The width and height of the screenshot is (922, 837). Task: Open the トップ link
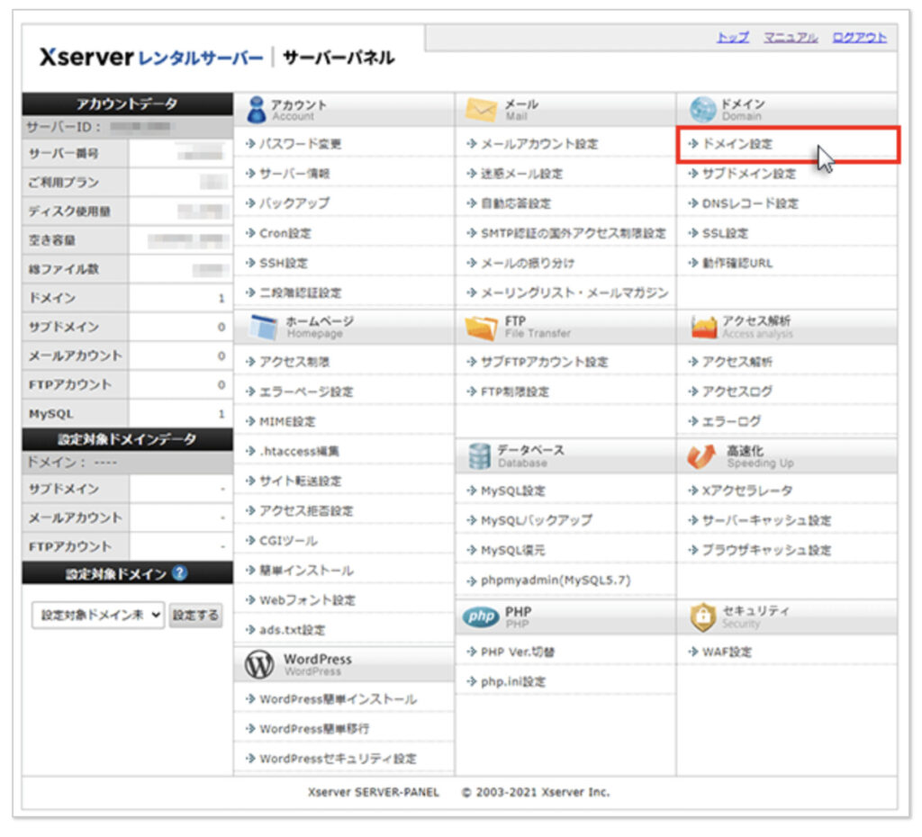point(733,38)
